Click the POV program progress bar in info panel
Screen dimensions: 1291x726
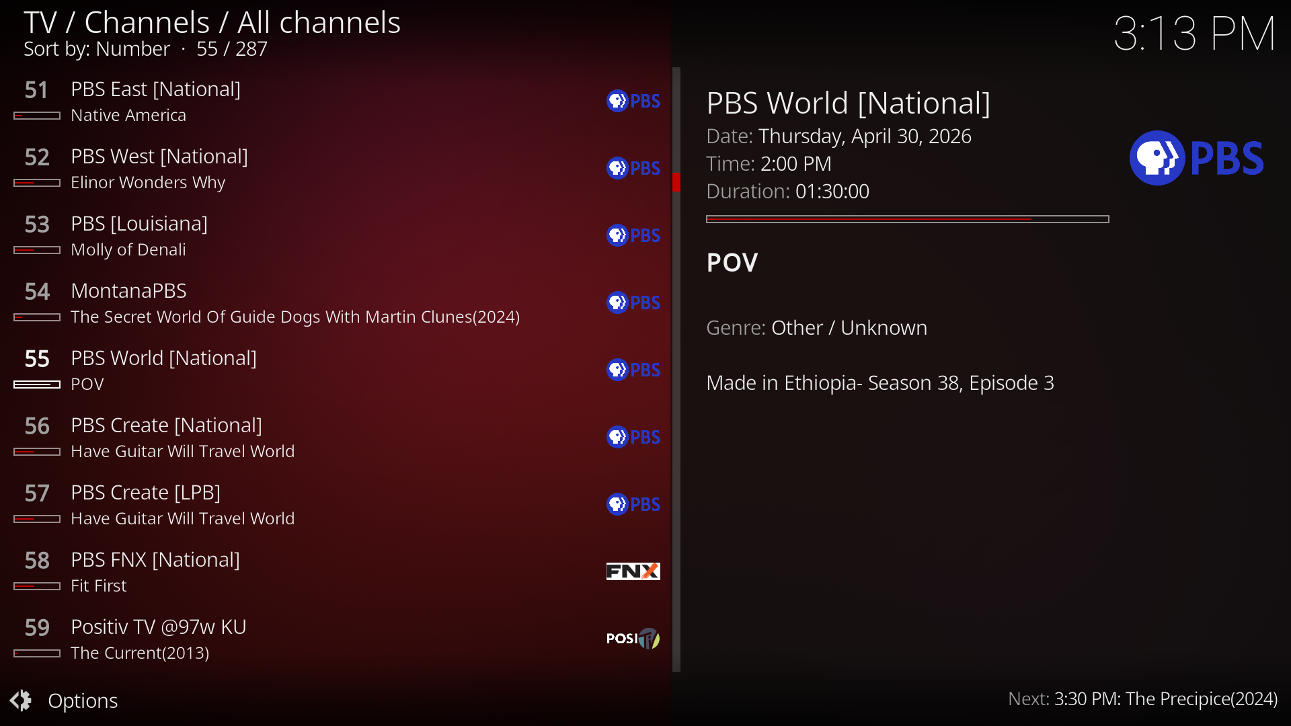pyautogui.click(x=907, y=219)
